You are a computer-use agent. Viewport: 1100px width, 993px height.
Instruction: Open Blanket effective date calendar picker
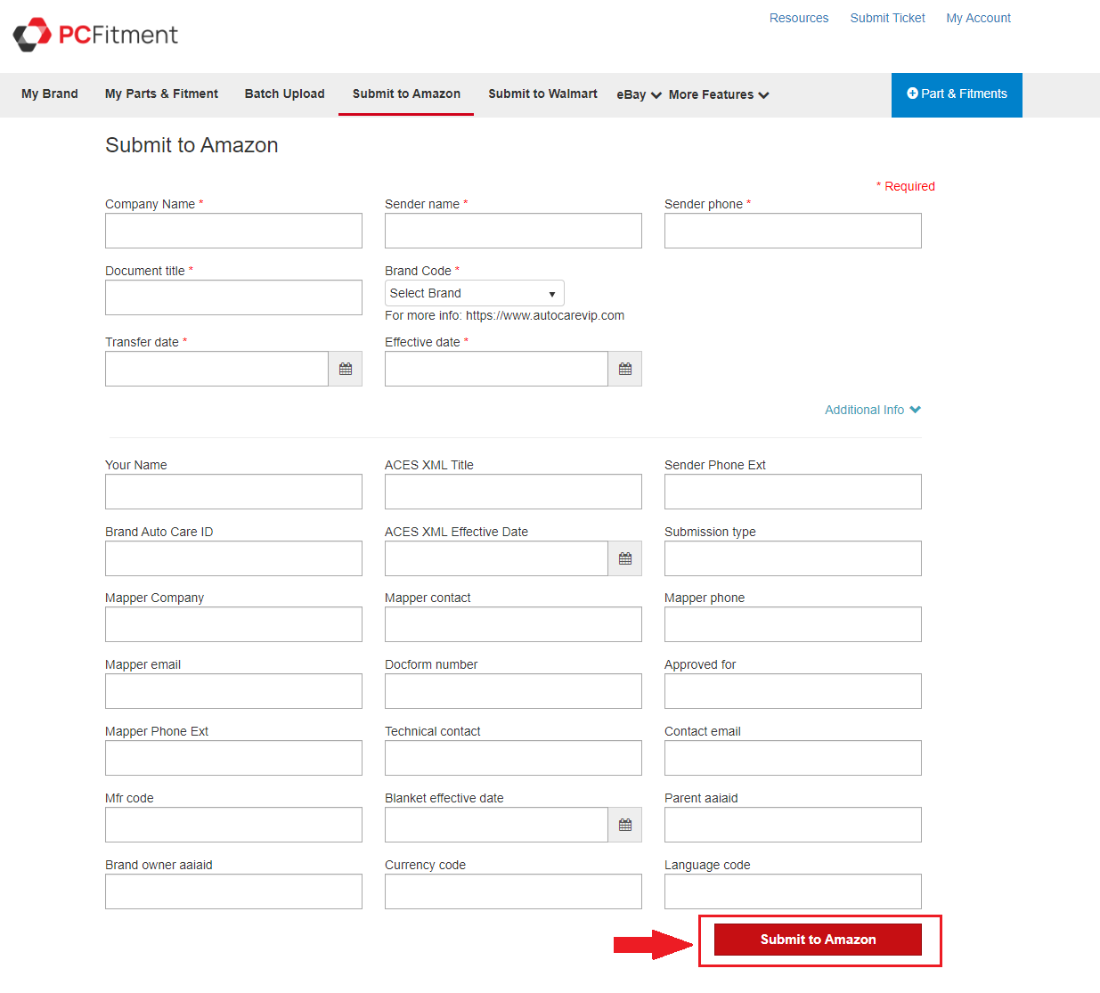pos(625,825)
